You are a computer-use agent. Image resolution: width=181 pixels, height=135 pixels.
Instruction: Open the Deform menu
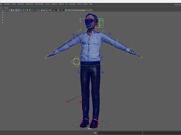click(61, 4)
